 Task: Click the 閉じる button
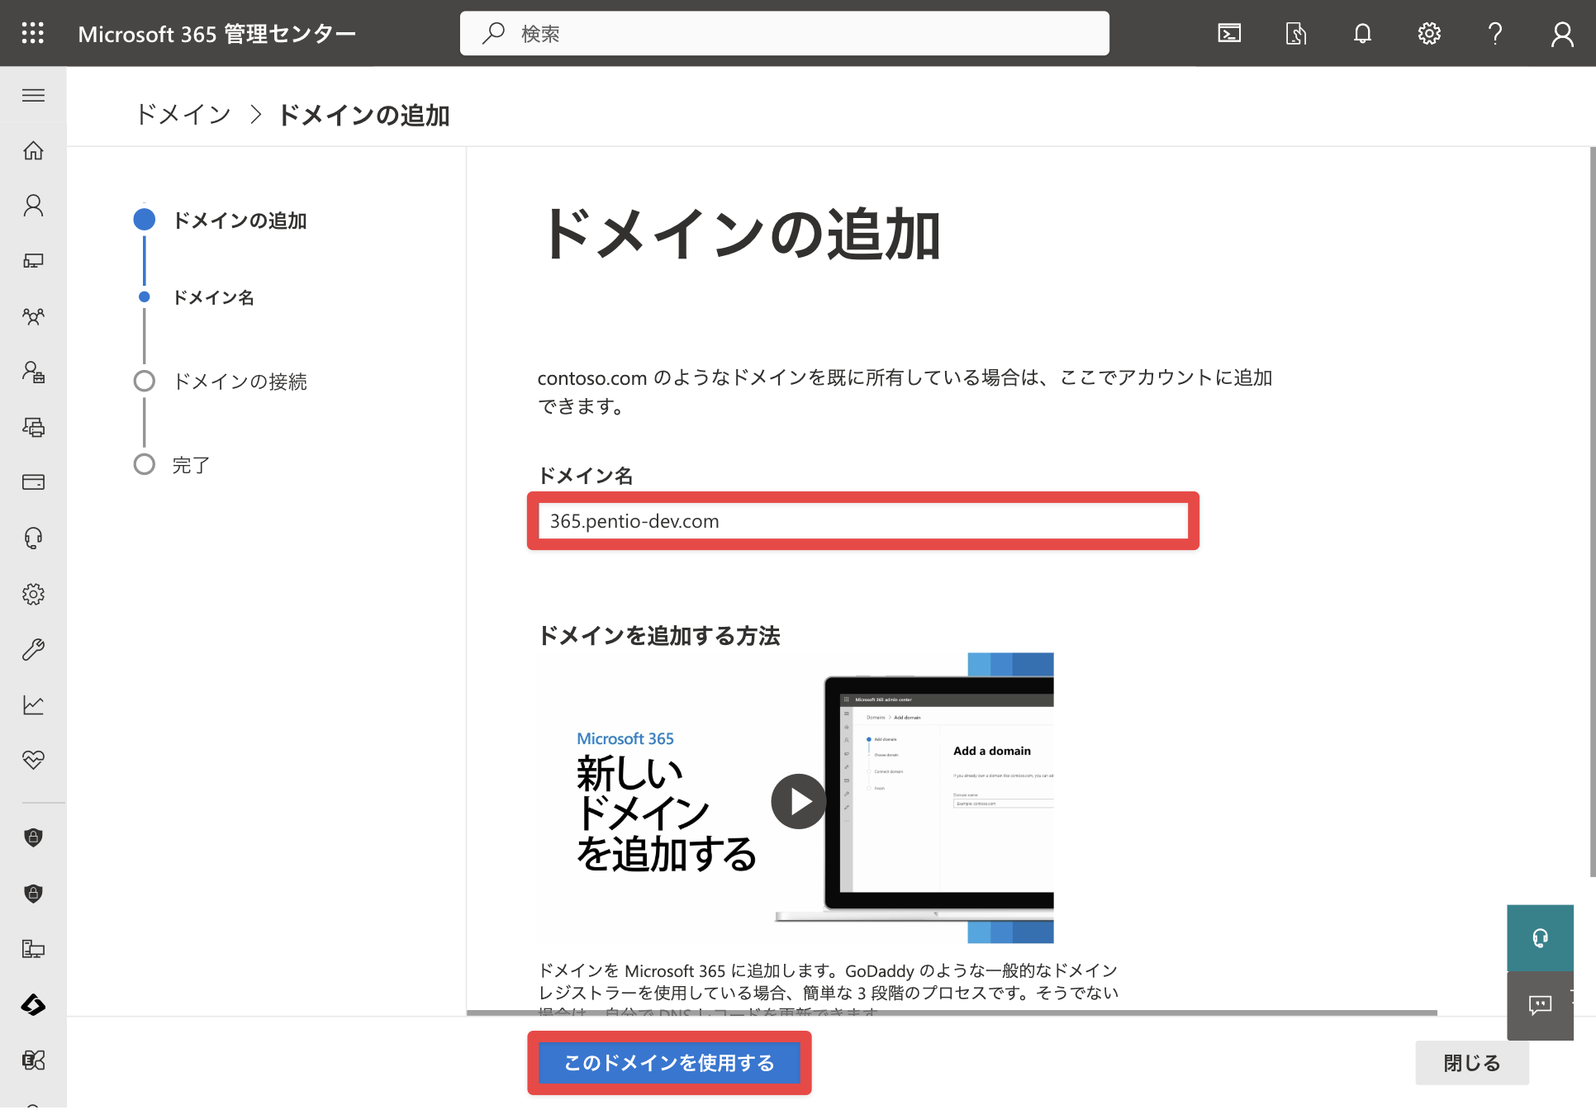click(x=1472, y=1063)
